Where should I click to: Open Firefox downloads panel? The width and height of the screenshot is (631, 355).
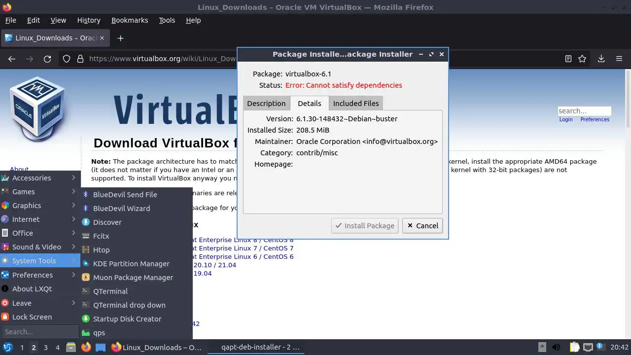coord(601,59)
